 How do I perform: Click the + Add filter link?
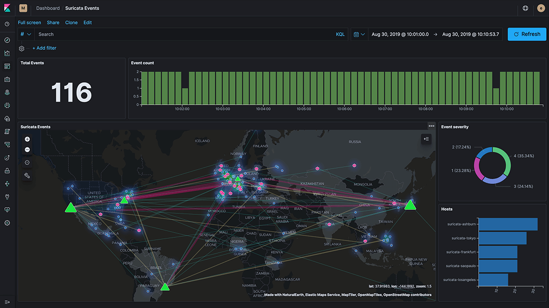tap(44, 48)
